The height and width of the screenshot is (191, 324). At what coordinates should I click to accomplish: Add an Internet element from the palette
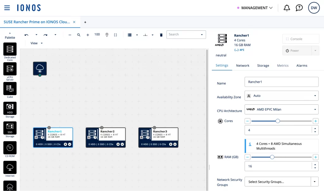[x=10, y=167]
